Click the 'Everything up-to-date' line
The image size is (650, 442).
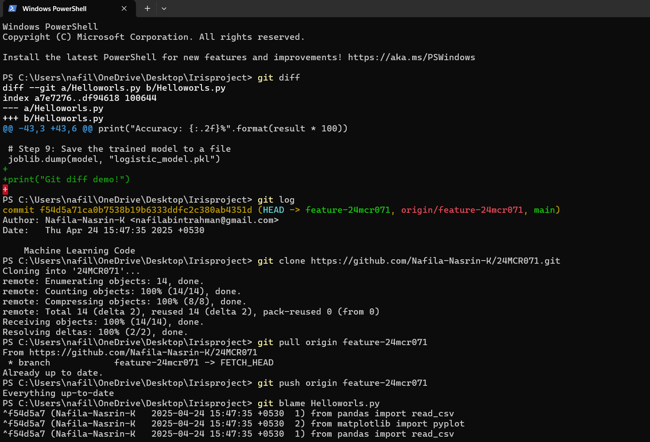pos(58,393)
